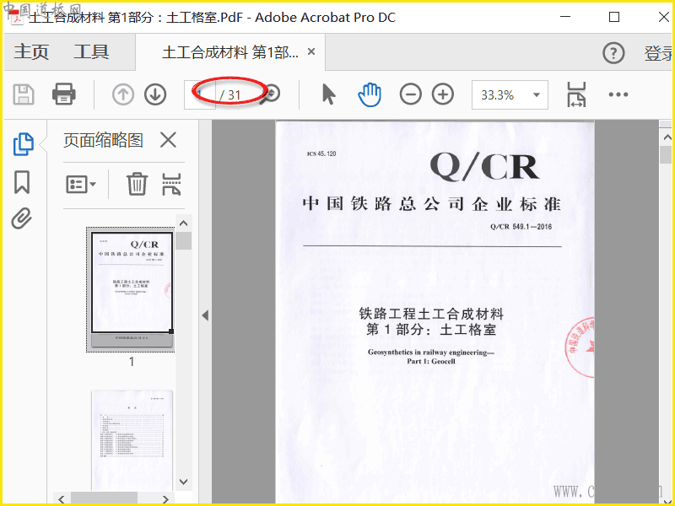Open the Attachments paperclip panel
Image resolution: width=675 pixels, height=506 pixels.
click(22, 218)
